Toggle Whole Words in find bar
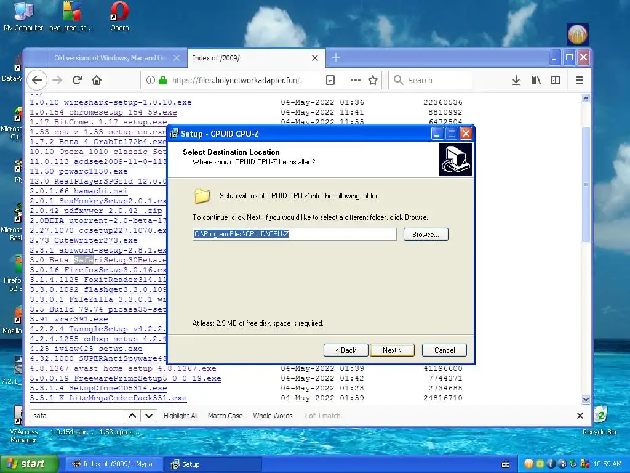Screen dimensions: 630x473 click(273, 416)
